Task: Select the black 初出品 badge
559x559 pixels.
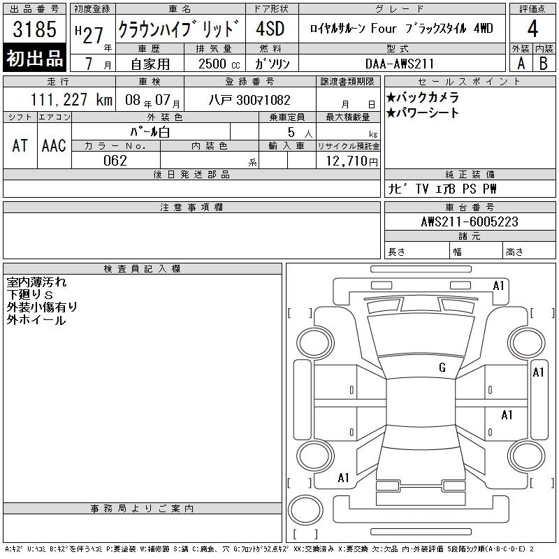Action: pos(34,58)
